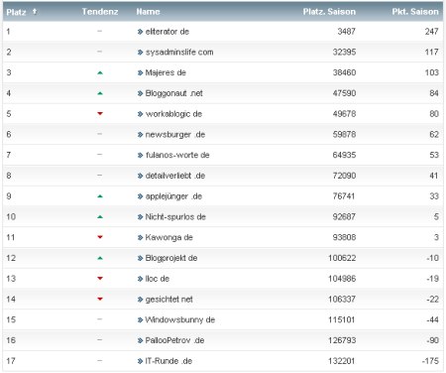Click the chevron icon before PallooPetrov .de
Screen dimensions: 446x373
click(140, 340)
